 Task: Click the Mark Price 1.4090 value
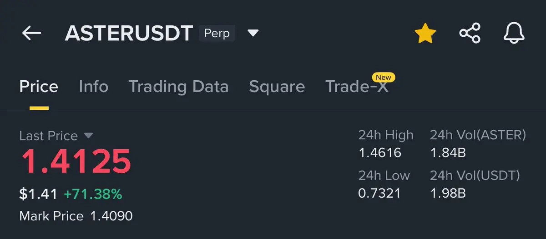click(111, 216)
